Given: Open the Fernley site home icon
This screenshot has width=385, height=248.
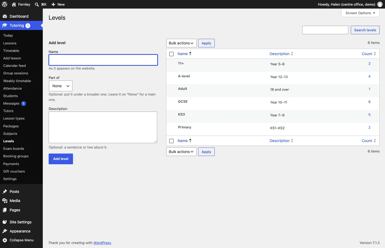Looking at the screenshot, I should click(14, 4).
